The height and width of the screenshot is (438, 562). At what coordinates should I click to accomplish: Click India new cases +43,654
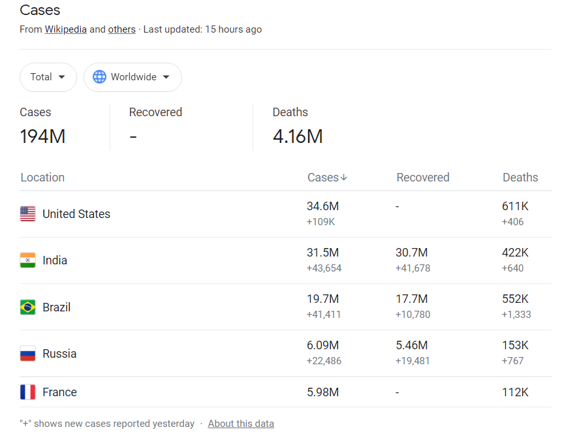click(324, 268)
